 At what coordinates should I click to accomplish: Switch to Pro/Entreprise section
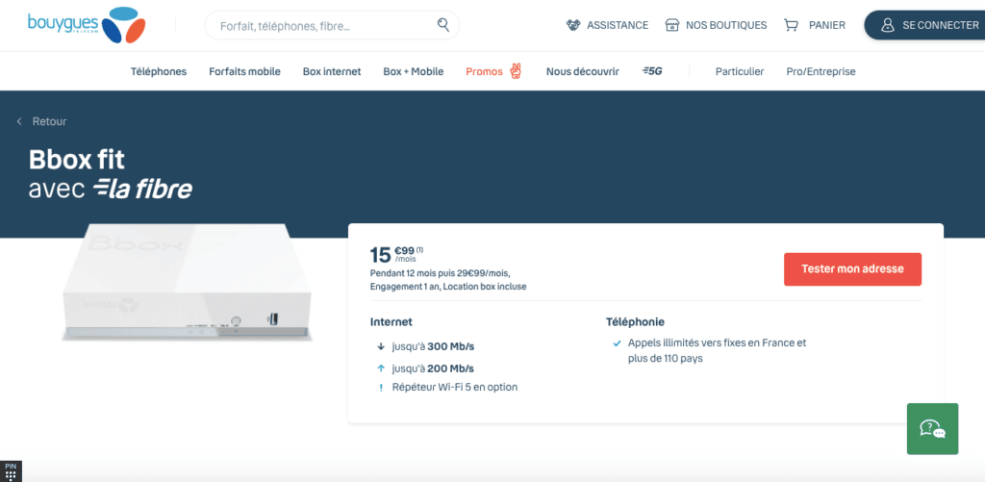coord(821,71)
